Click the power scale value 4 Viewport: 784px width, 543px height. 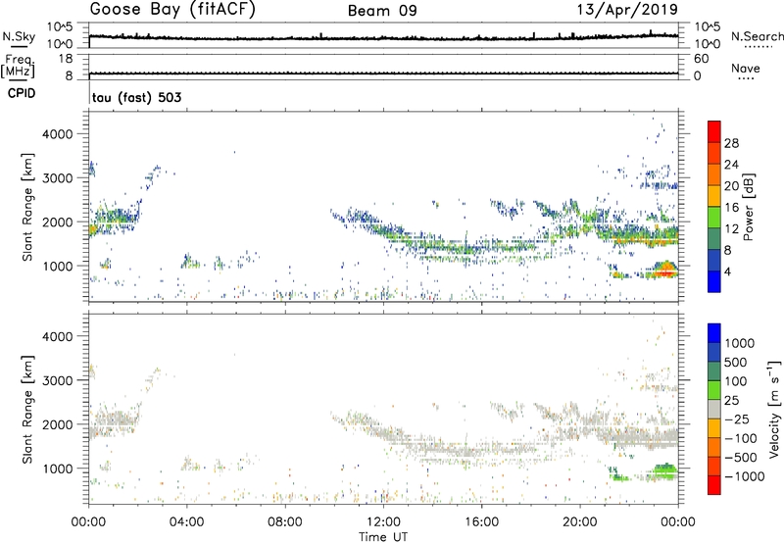[x=727, y=271]
